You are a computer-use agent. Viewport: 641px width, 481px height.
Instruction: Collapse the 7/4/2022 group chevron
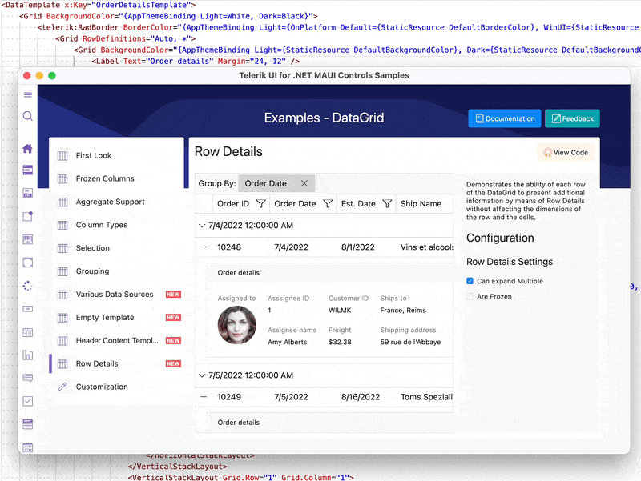click(202, 226)
